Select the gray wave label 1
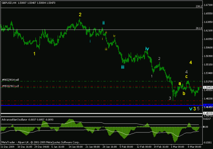213x149 pixels. tap(152, 76)
